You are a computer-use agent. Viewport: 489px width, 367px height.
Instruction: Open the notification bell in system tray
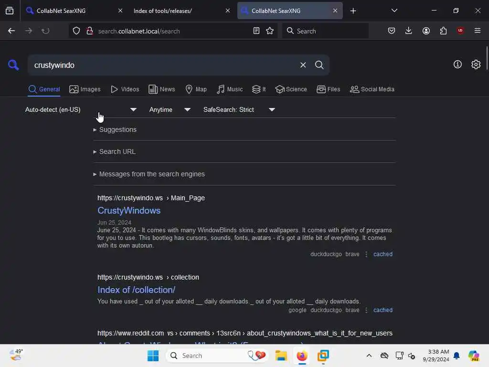[457, 356]
